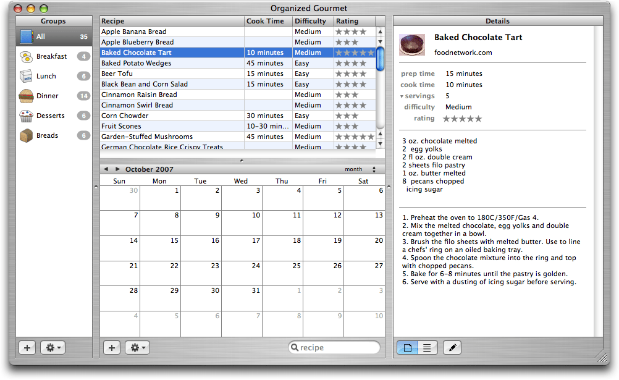Select Black Bean and Corn Salad row

click(x=238, y=84)
